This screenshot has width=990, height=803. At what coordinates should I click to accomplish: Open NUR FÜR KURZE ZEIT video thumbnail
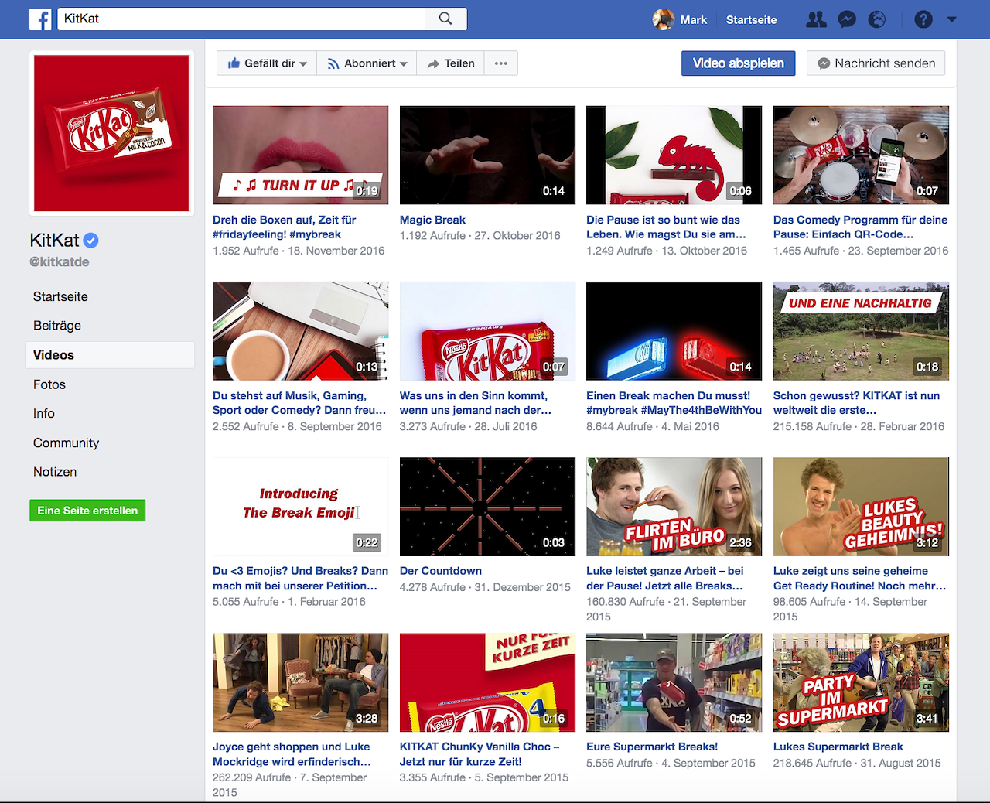[487, 682]
